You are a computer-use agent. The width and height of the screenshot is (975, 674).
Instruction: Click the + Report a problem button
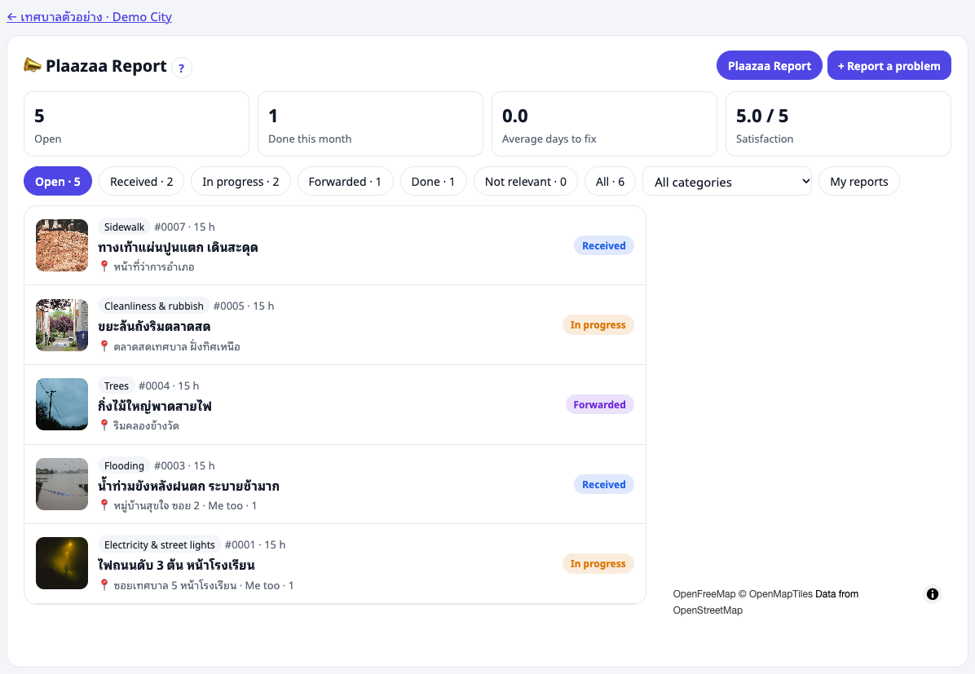[889, 65]
